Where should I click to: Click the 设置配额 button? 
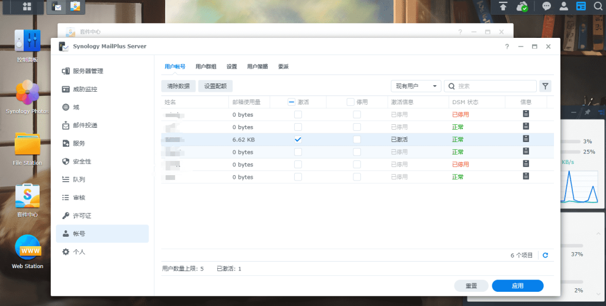click(x=215, y=86)
